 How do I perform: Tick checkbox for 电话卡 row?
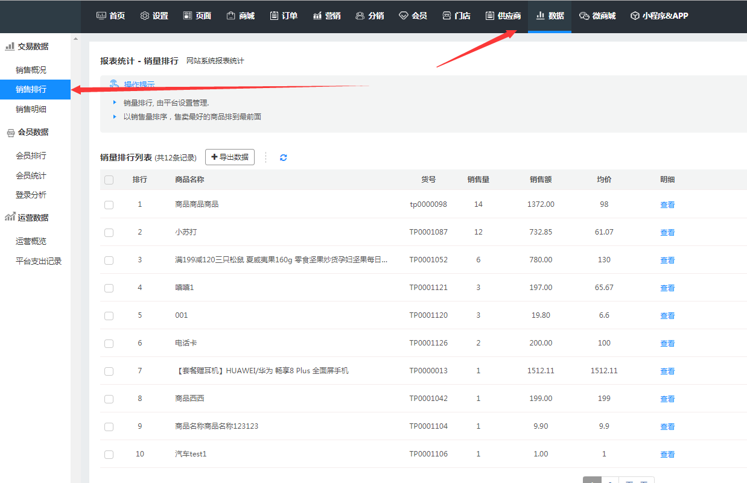tap(109, 344)
